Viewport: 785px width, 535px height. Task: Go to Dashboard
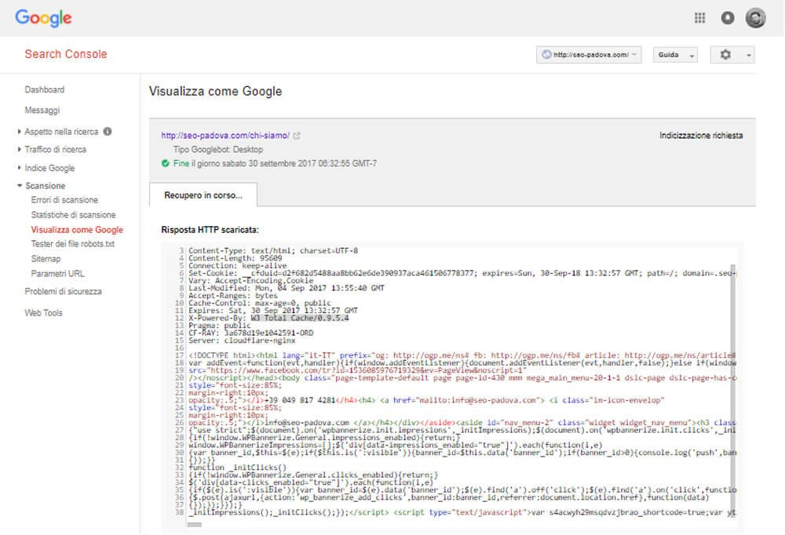point(45,89)
